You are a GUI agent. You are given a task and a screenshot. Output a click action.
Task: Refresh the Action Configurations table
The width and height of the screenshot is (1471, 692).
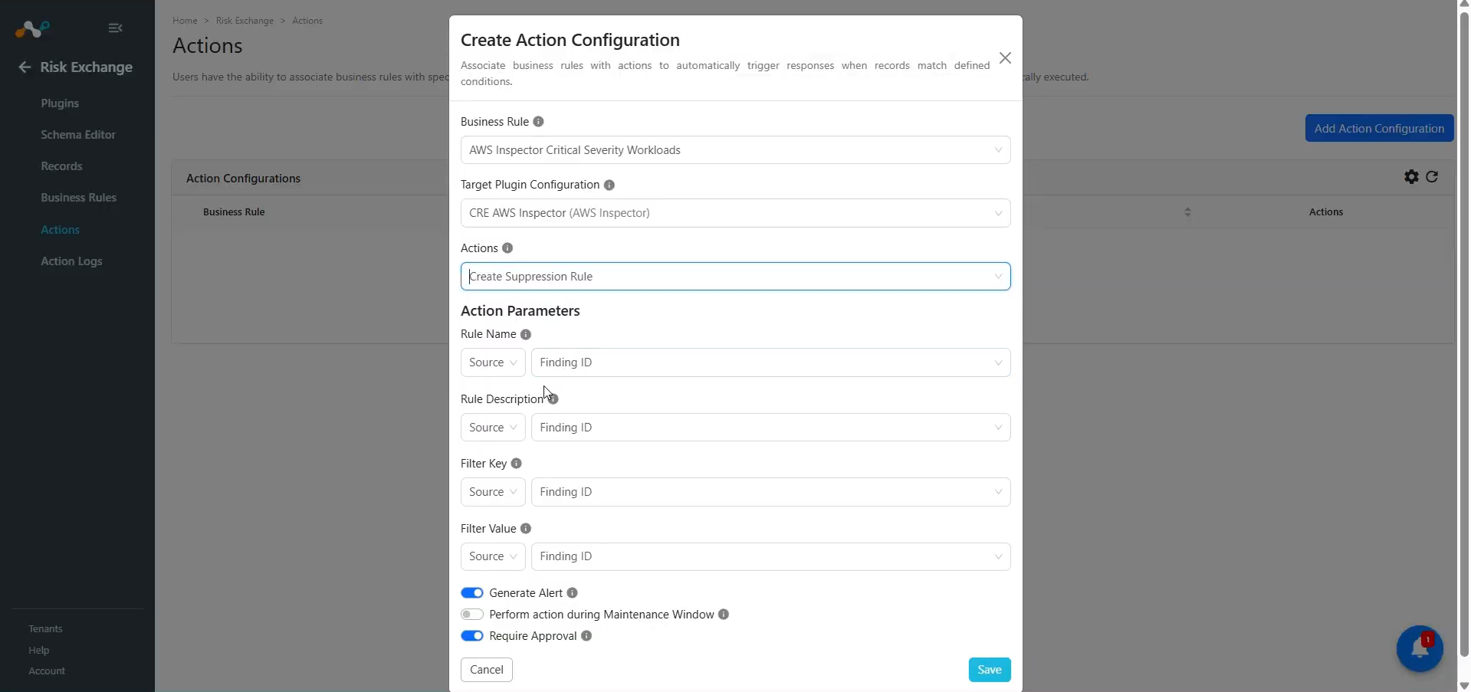tap(1432, 177)
